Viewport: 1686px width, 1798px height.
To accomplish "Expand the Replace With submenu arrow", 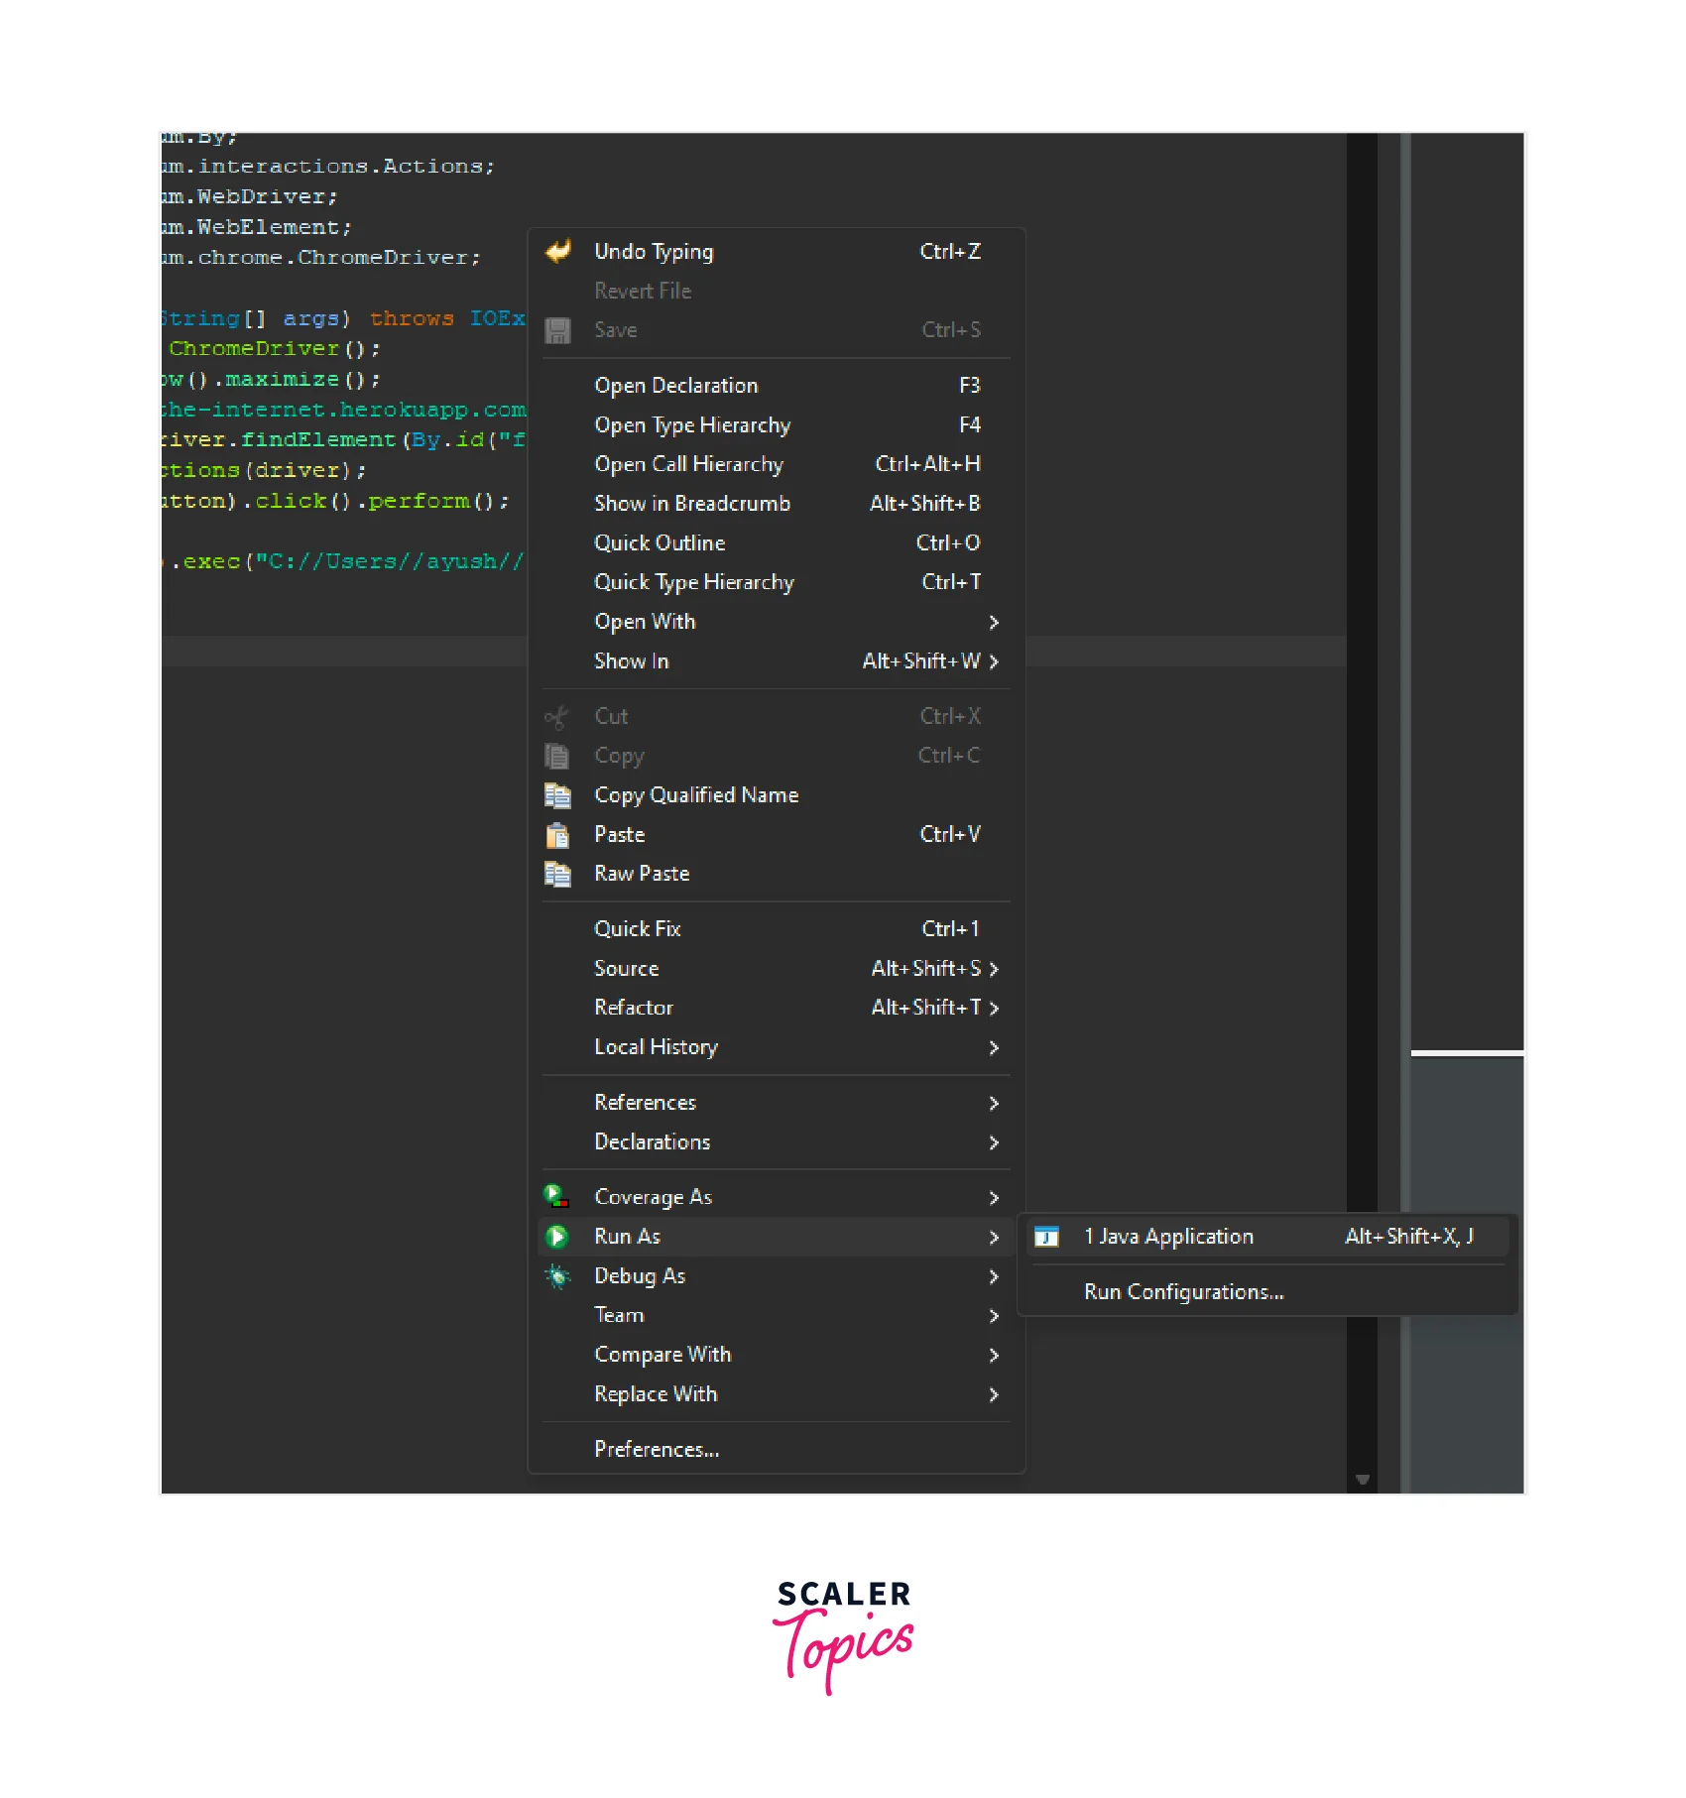I will click(993, 1395).
